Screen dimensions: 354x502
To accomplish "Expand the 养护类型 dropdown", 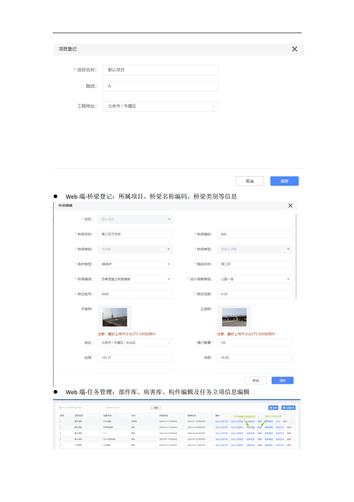I will (135, 264).
